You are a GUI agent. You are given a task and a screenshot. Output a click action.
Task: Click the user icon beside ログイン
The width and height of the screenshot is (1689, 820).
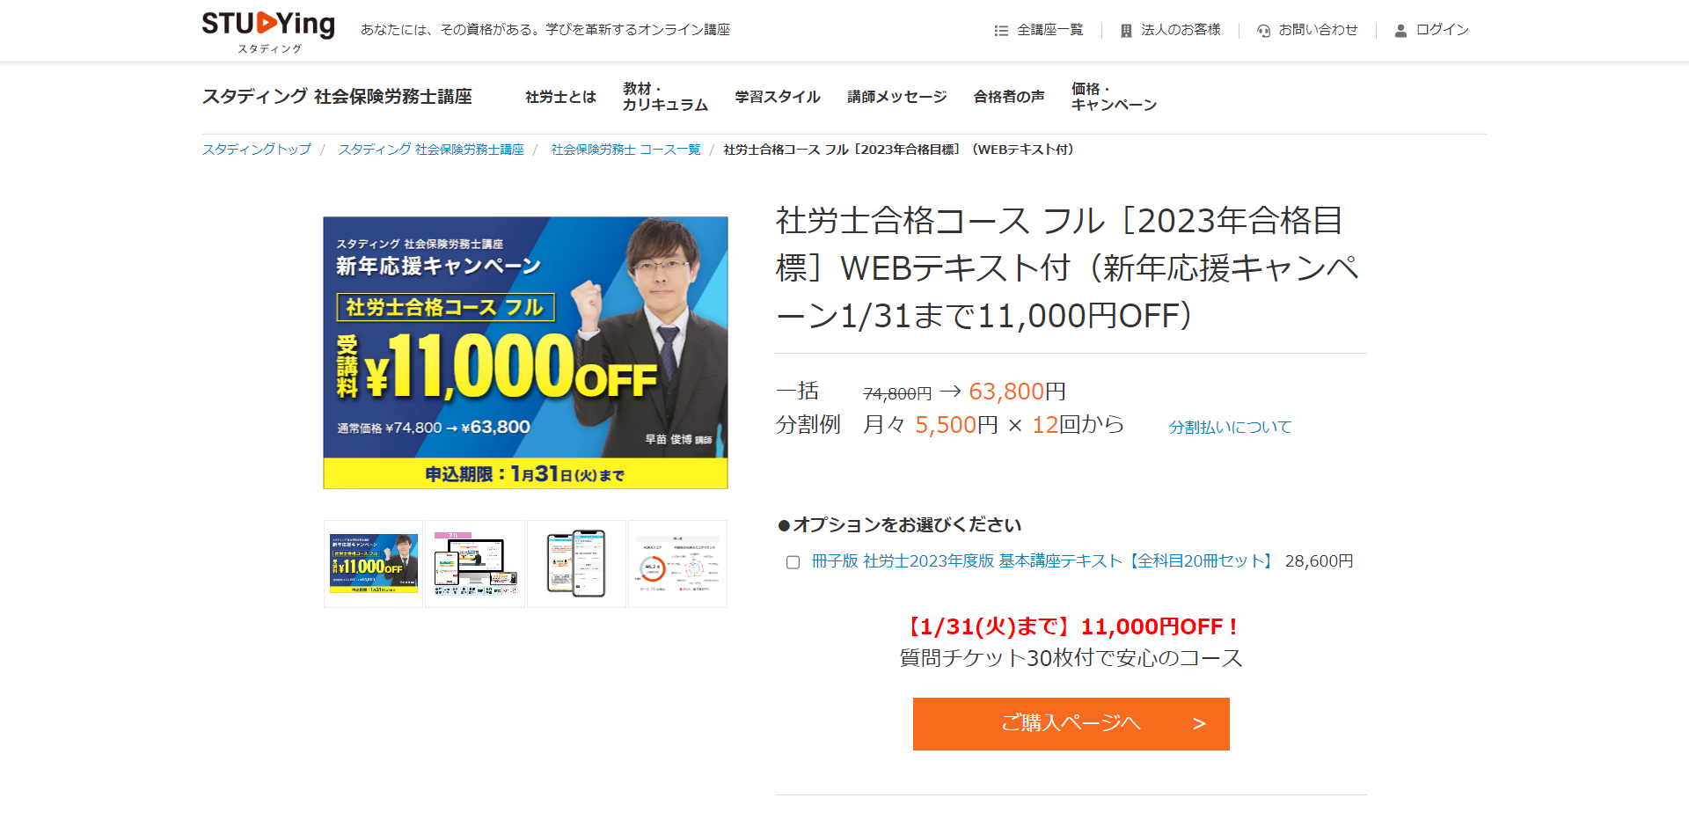1400,31
